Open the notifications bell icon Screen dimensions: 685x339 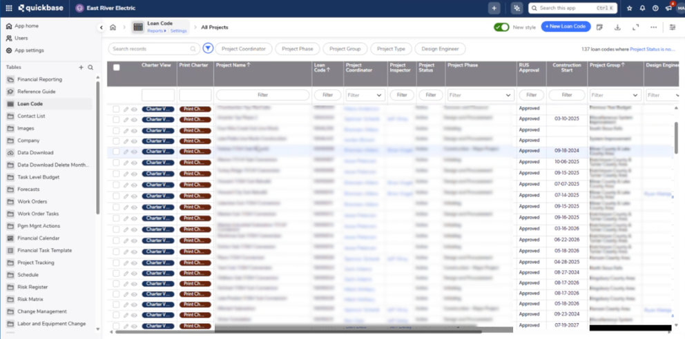(x=642, y=8)
